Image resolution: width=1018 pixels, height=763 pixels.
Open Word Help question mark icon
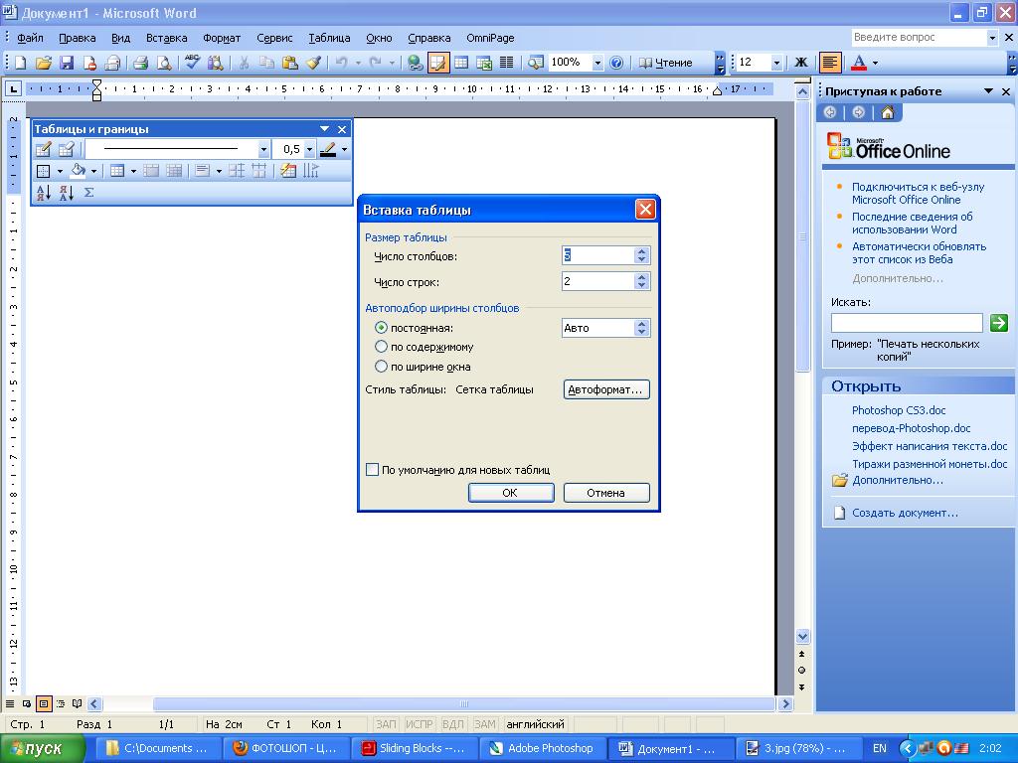click(x=616, y=63)
